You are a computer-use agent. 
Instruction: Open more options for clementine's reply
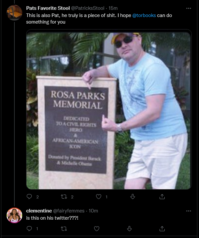(x=189, y=211)
